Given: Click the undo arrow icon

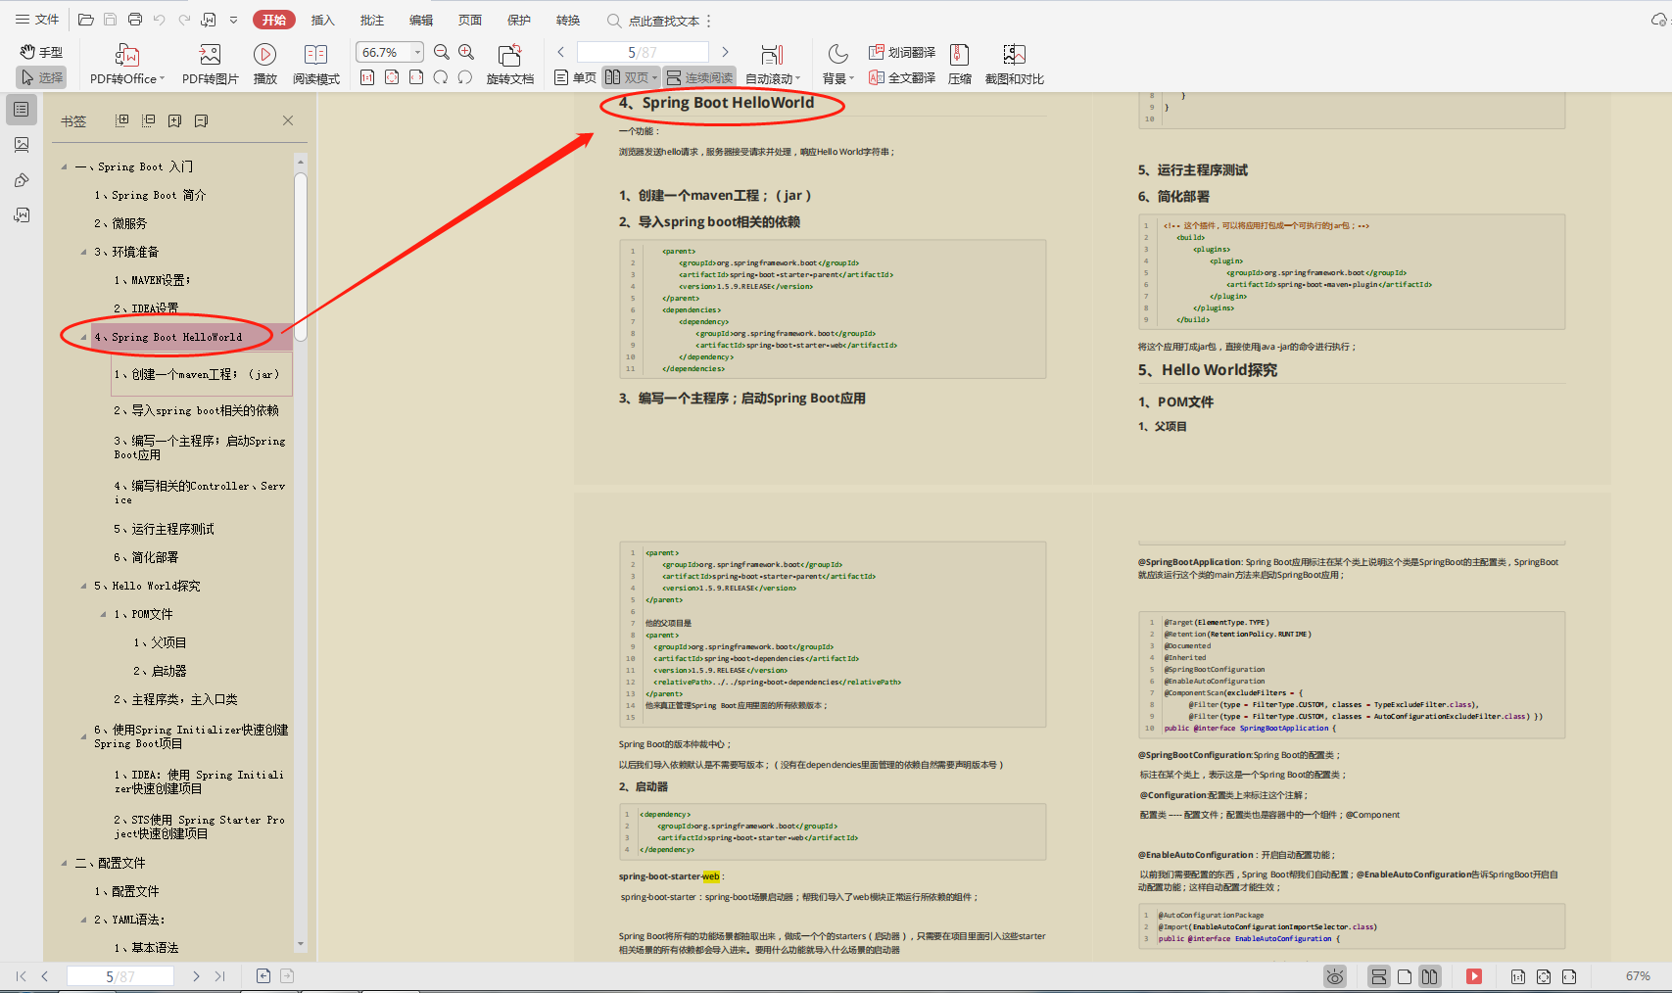Looking at the screenshot, I should [x=160, y=20].
